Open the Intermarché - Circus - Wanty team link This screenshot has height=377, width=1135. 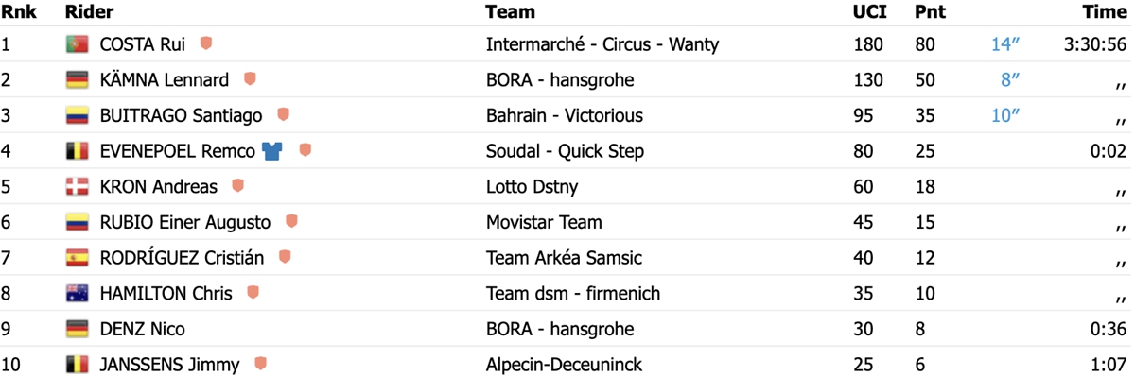(x=602, y=44)
